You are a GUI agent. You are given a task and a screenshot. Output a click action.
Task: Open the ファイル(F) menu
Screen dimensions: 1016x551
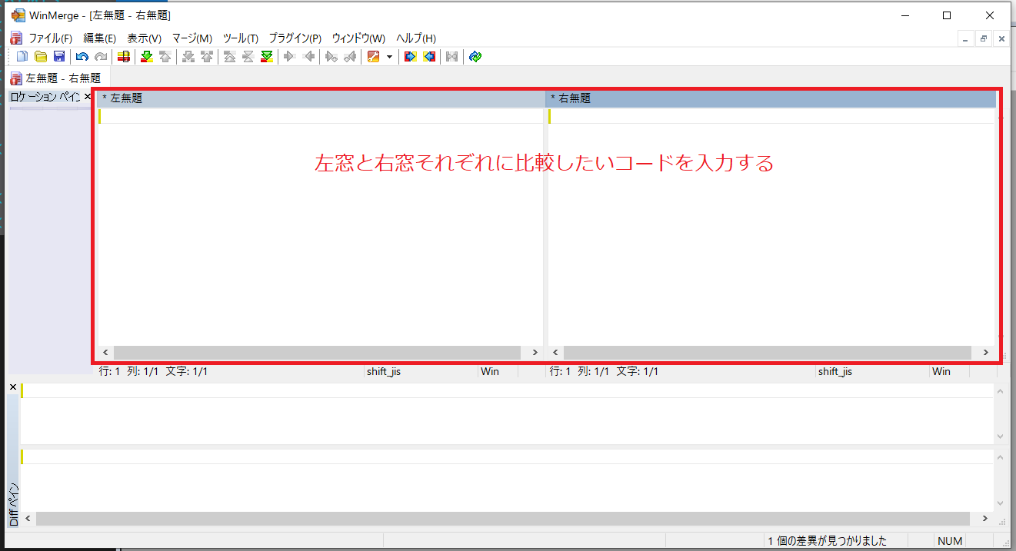click(50, 38)
